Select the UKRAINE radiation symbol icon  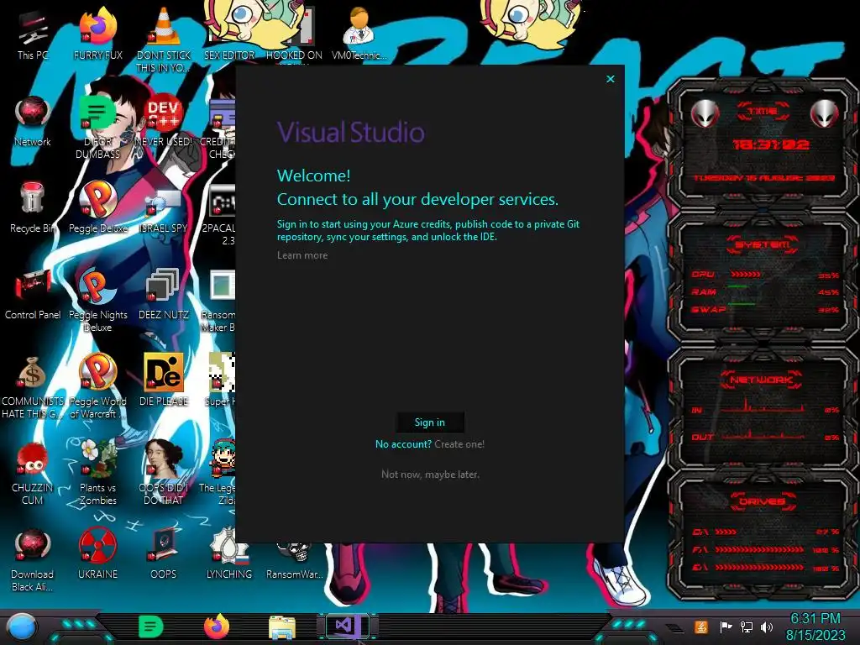click(97, 554)
